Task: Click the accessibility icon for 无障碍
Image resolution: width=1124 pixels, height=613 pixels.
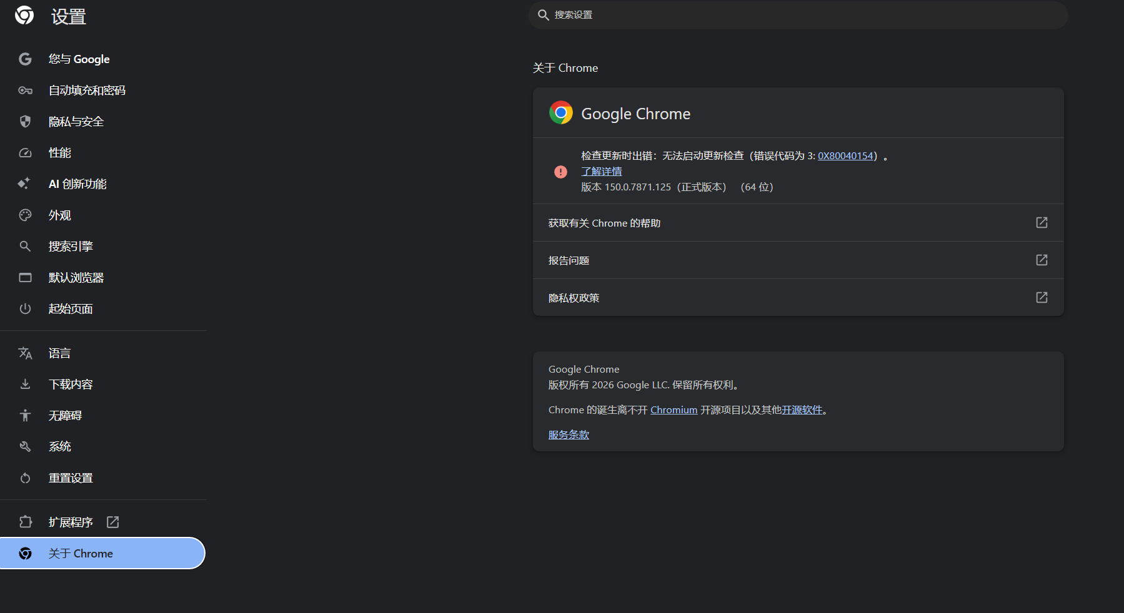Action: pos(25,416)
